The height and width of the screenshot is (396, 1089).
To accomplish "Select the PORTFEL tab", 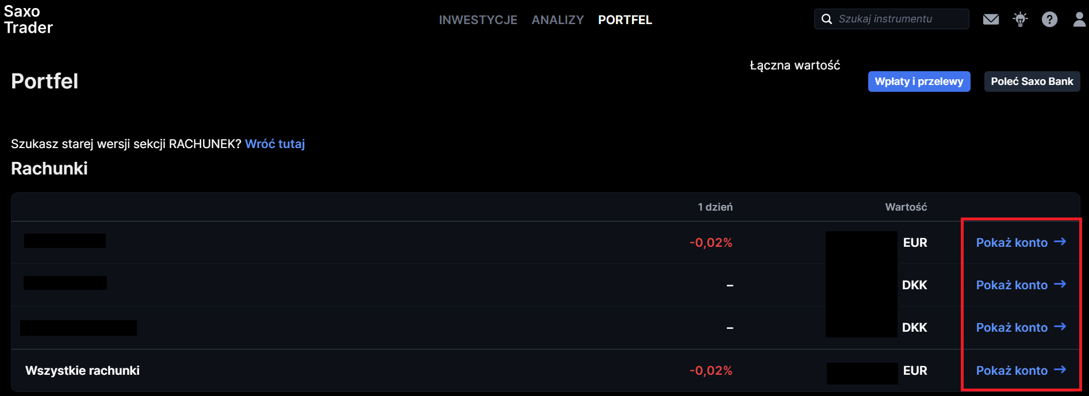I will (625, 20).
